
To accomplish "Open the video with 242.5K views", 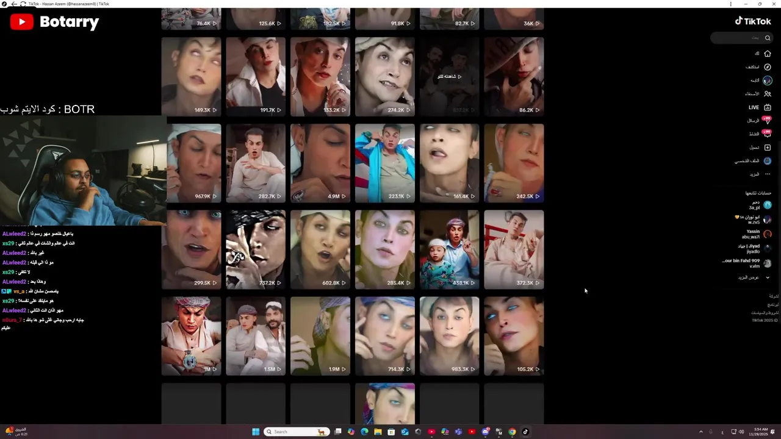I will [514, 163].
